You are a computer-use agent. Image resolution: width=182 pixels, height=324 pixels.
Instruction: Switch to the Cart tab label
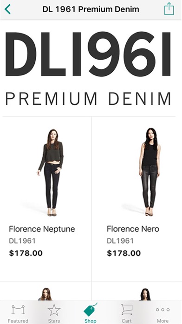pyautogui.click(x=127, y=321)
